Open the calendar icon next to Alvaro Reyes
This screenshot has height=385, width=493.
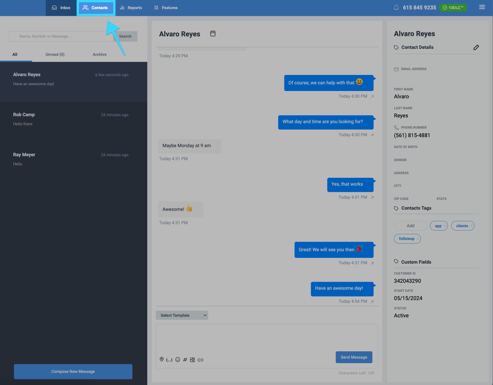tap(213, 34)
